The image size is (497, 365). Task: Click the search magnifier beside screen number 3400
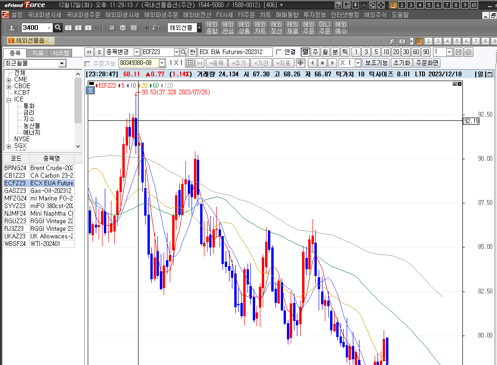pos(58,27)
